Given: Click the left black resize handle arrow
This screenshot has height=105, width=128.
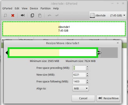Looking at the screenshot, I should pos(7,53).
